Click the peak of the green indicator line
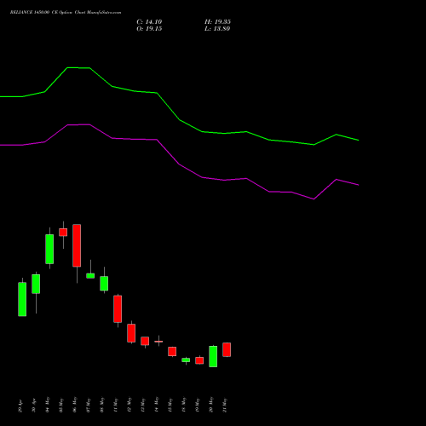This screenshot has height=426, width=426. coord(78,67)
